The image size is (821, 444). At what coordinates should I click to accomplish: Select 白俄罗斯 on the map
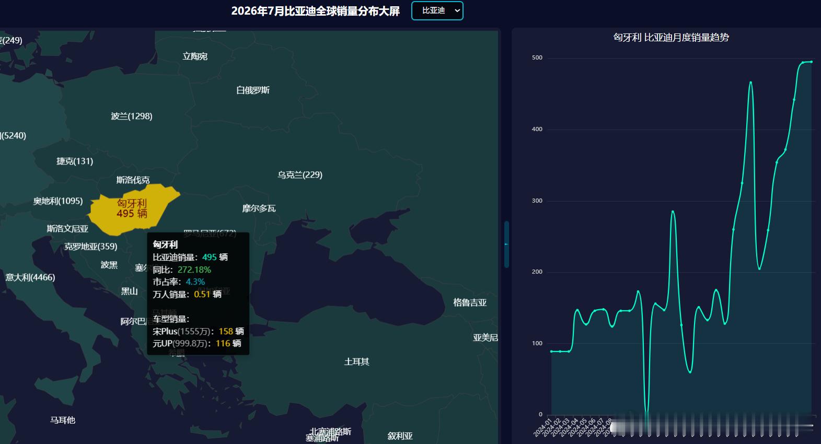[253, 90]
